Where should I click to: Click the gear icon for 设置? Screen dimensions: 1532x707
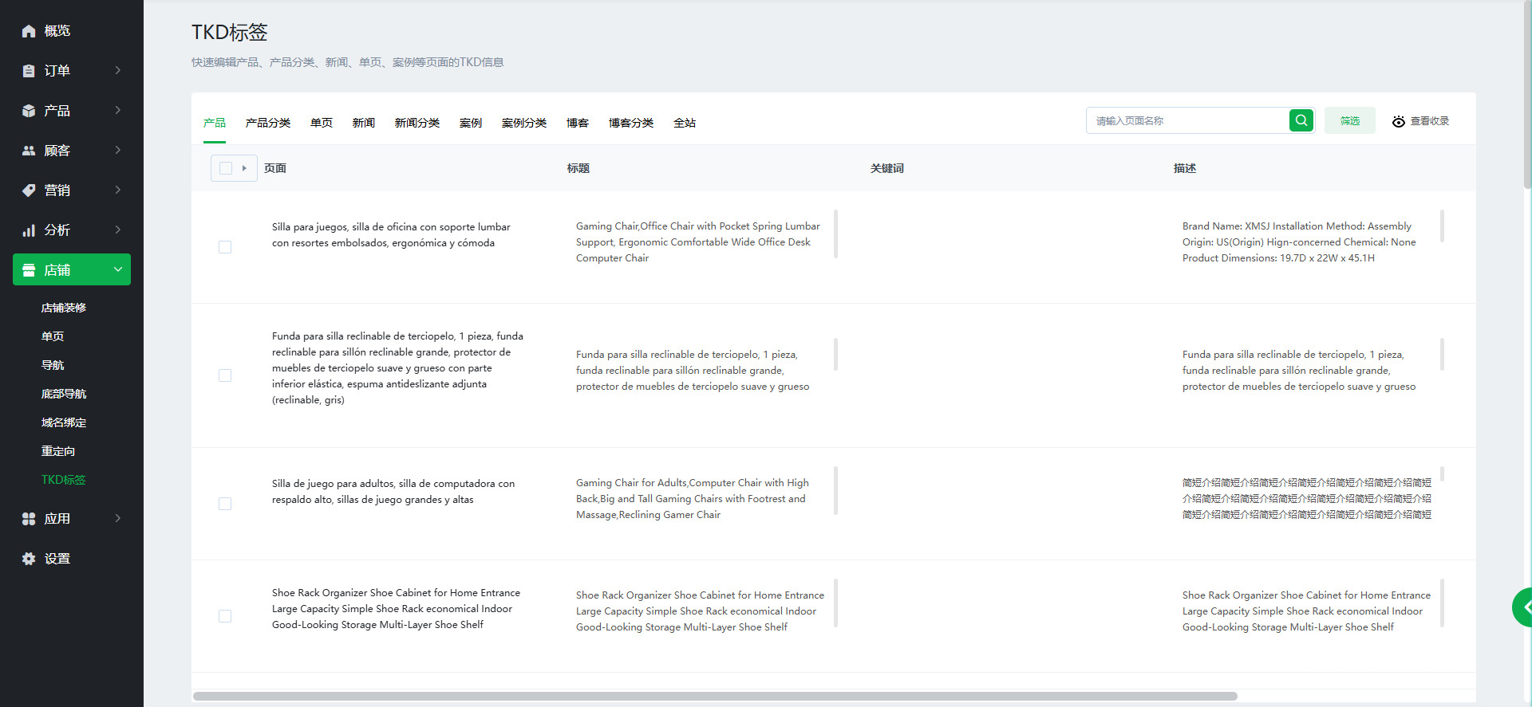pyautogui.click(x=29, y=559)
